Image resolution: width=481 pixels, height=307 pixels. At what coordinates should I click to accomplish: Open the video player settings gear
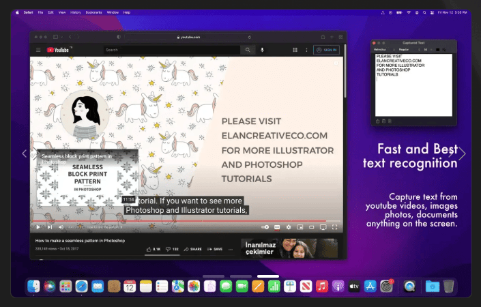pos(289,227)
